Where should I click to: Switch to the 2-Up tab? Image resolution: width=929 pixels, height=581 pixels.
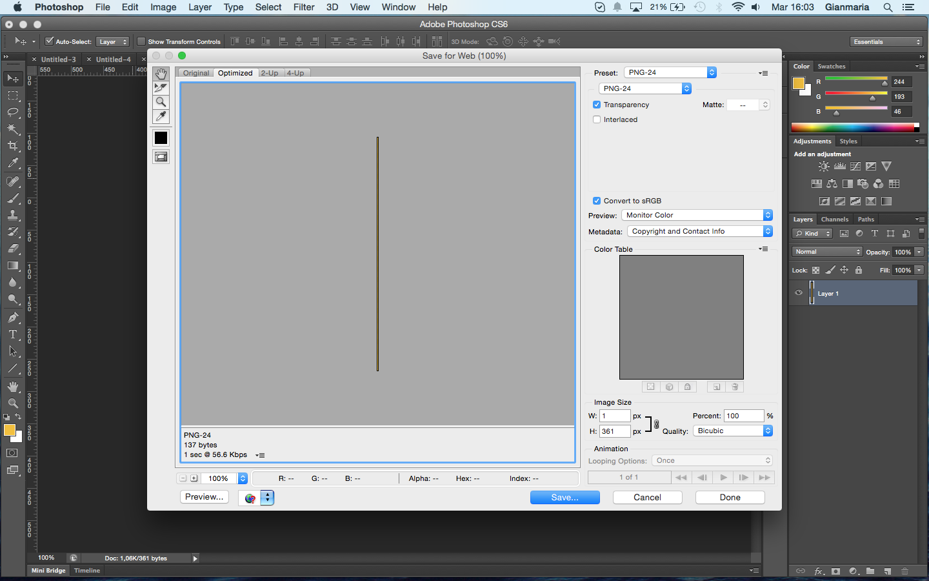point(270,73)
